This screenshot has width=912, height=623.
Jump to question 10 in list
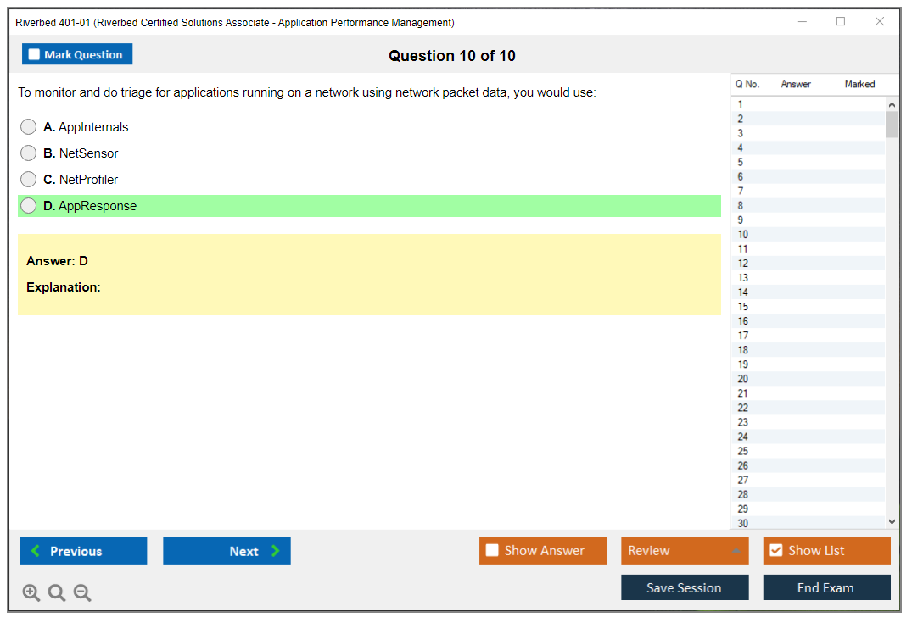click(743, 235)
